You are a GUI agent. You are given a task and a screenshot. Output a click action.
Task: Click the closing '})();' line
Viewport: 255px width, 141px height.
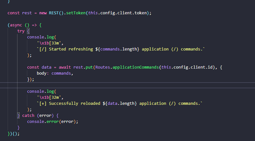pos(14,134)
